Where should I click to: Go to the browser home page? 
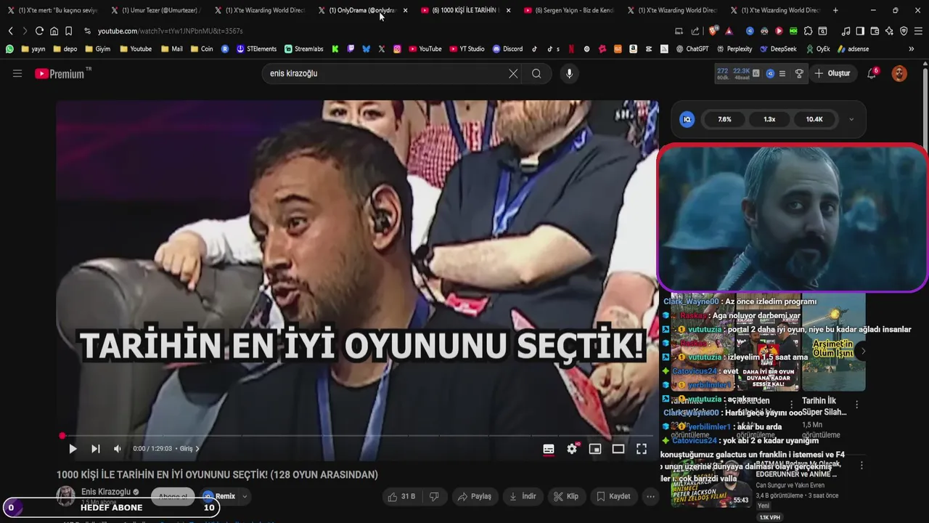point(54,31)
